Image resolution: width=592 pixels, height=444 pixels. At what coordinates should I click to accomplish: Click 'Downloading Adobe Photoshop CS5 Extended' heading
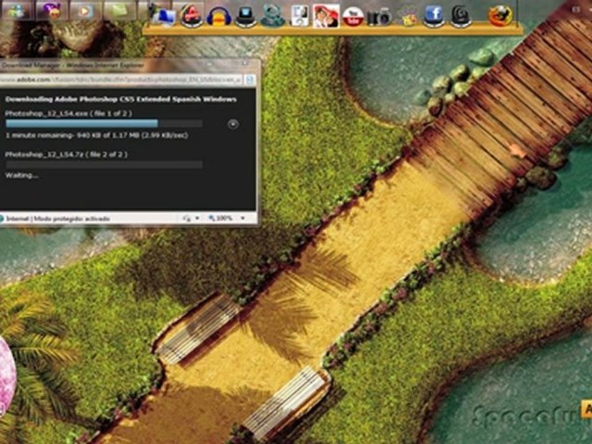(121, 99)
